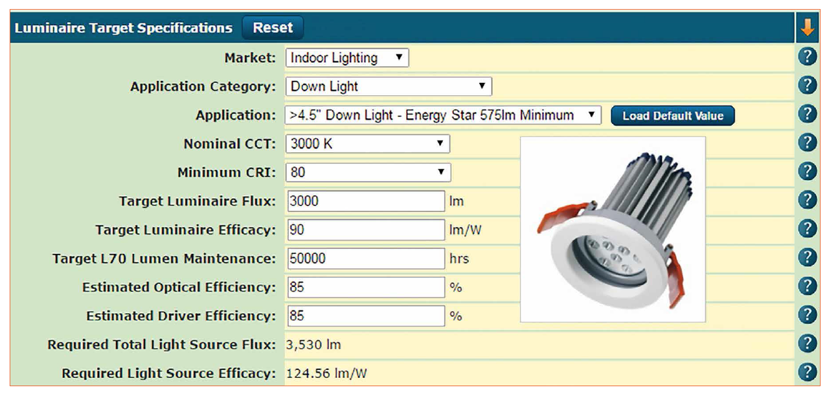Click the down light product photo
The width and height of the screenshot is (829, 394).
pos(614,228)
